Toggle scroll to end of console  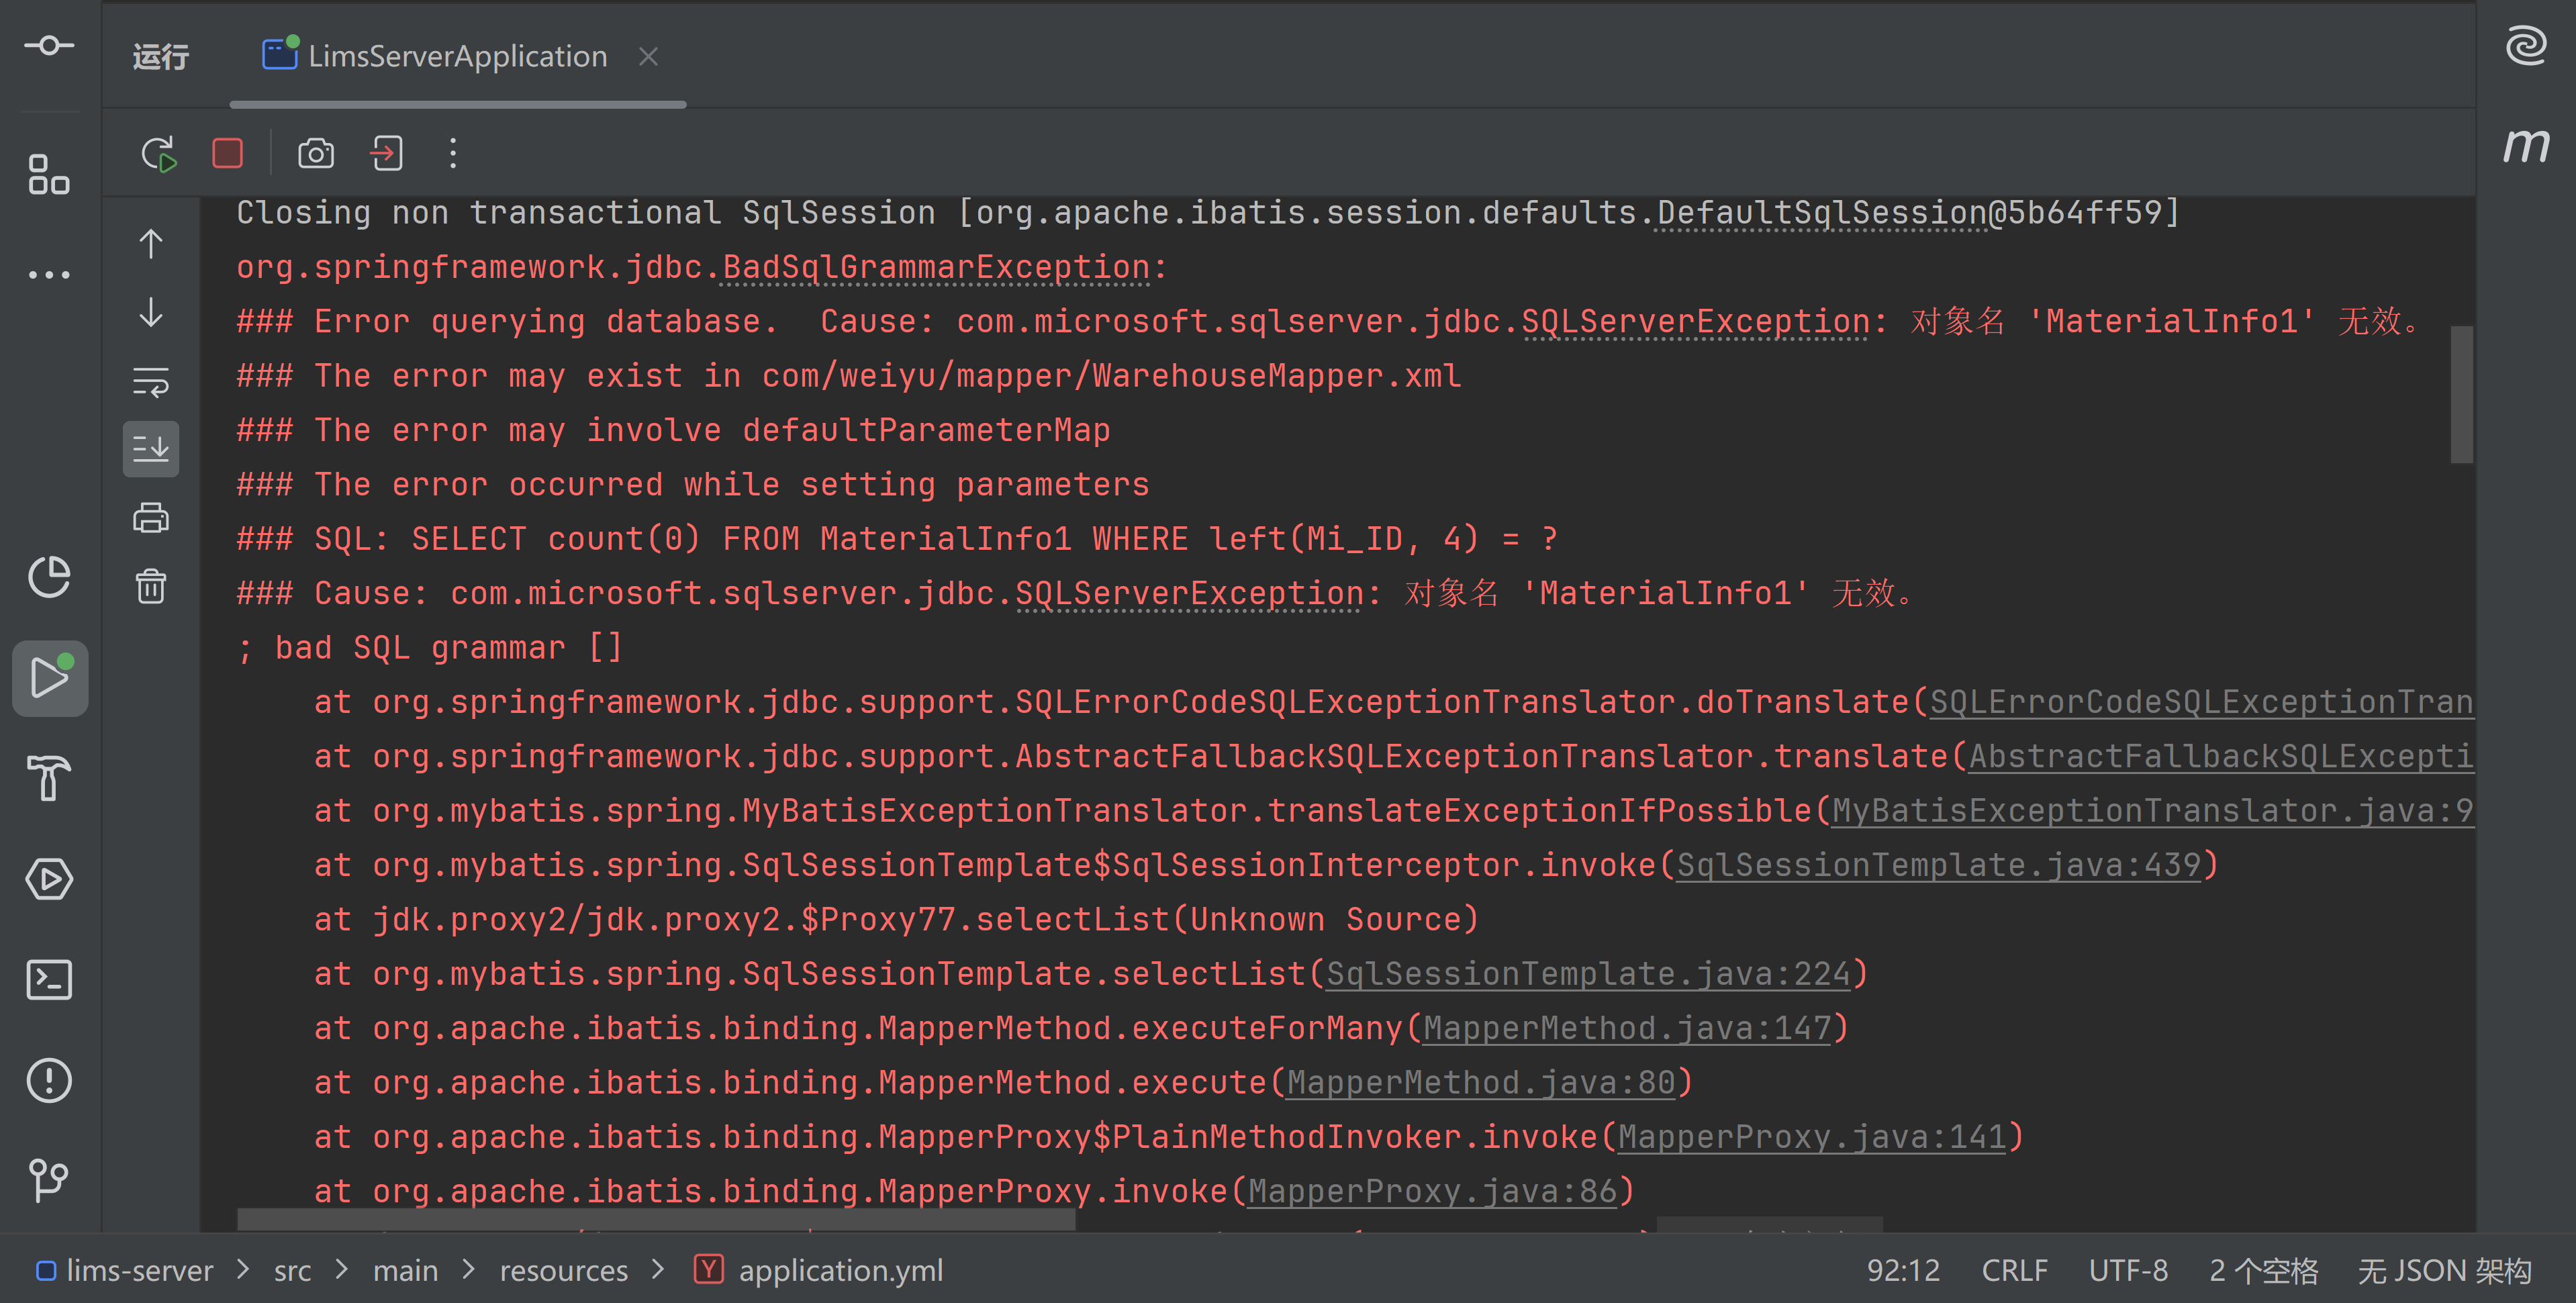pyautogui.click(x=151, y=449)
